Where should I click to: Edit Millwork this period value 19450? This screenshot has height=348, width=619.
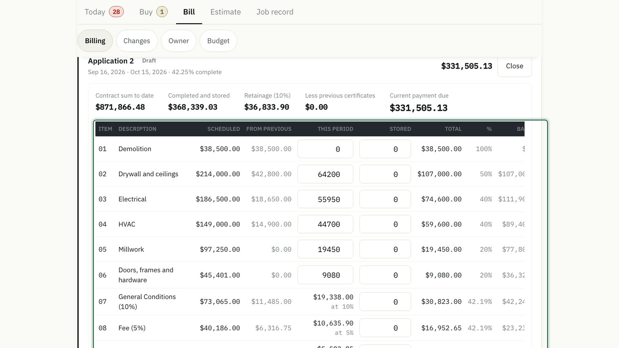click(x=325, y=249)
